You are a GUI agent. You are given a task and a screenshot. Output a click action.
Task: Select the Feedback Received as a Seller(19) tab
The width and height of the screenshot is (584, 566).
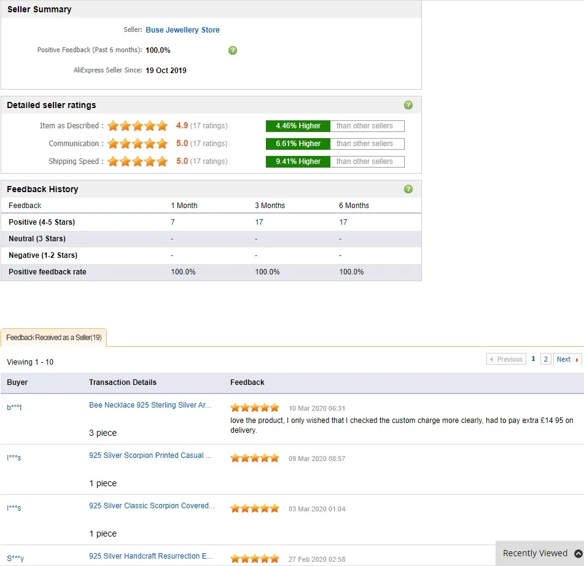pyautogui.click(x=54, y=338)
